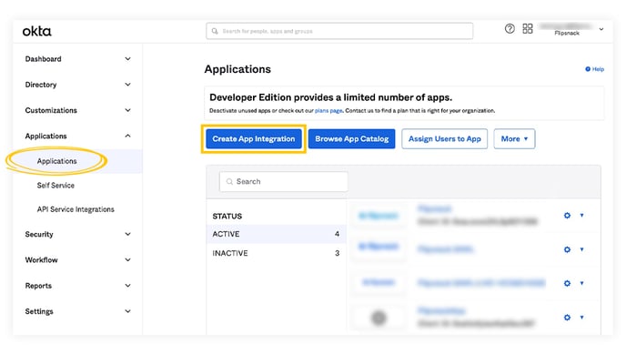The height and width of the screenshot is (354, 626).
Task: Open dropdown arrow beside first app's gear
Action: [x=581, y=216]
